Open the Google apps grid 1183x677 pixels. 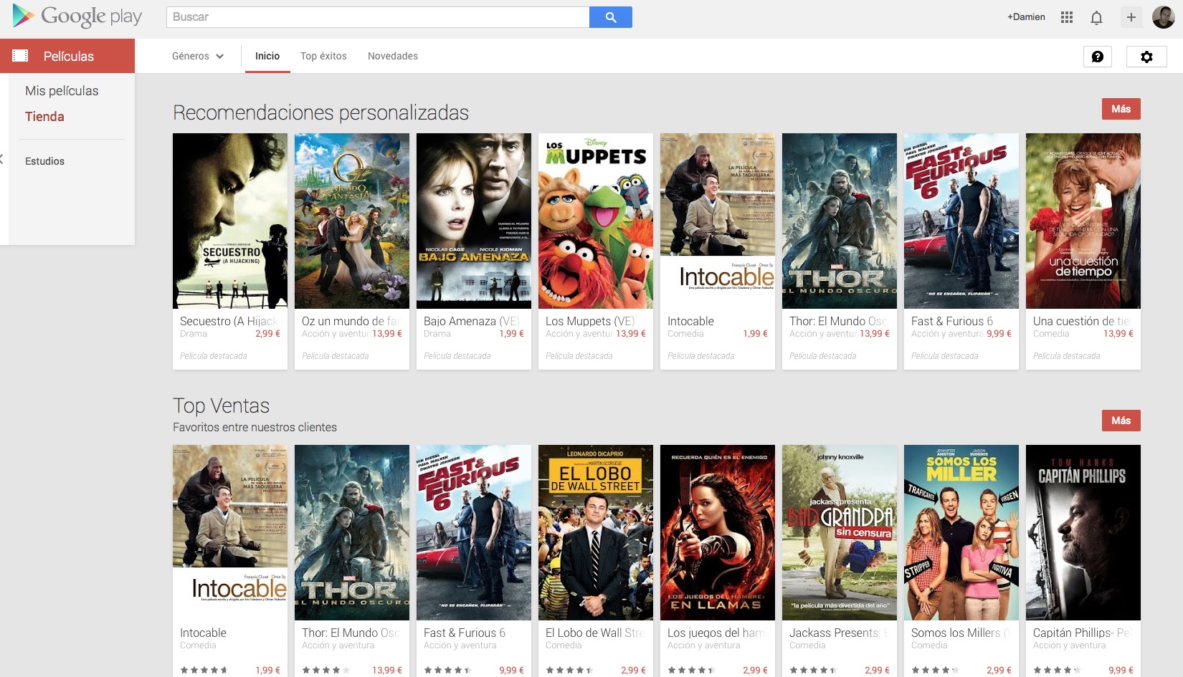(x=1067, y=17)
